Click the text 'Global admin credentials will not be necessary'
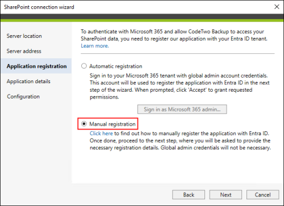This screenshot has height=206, width=284. click(216, 148)
